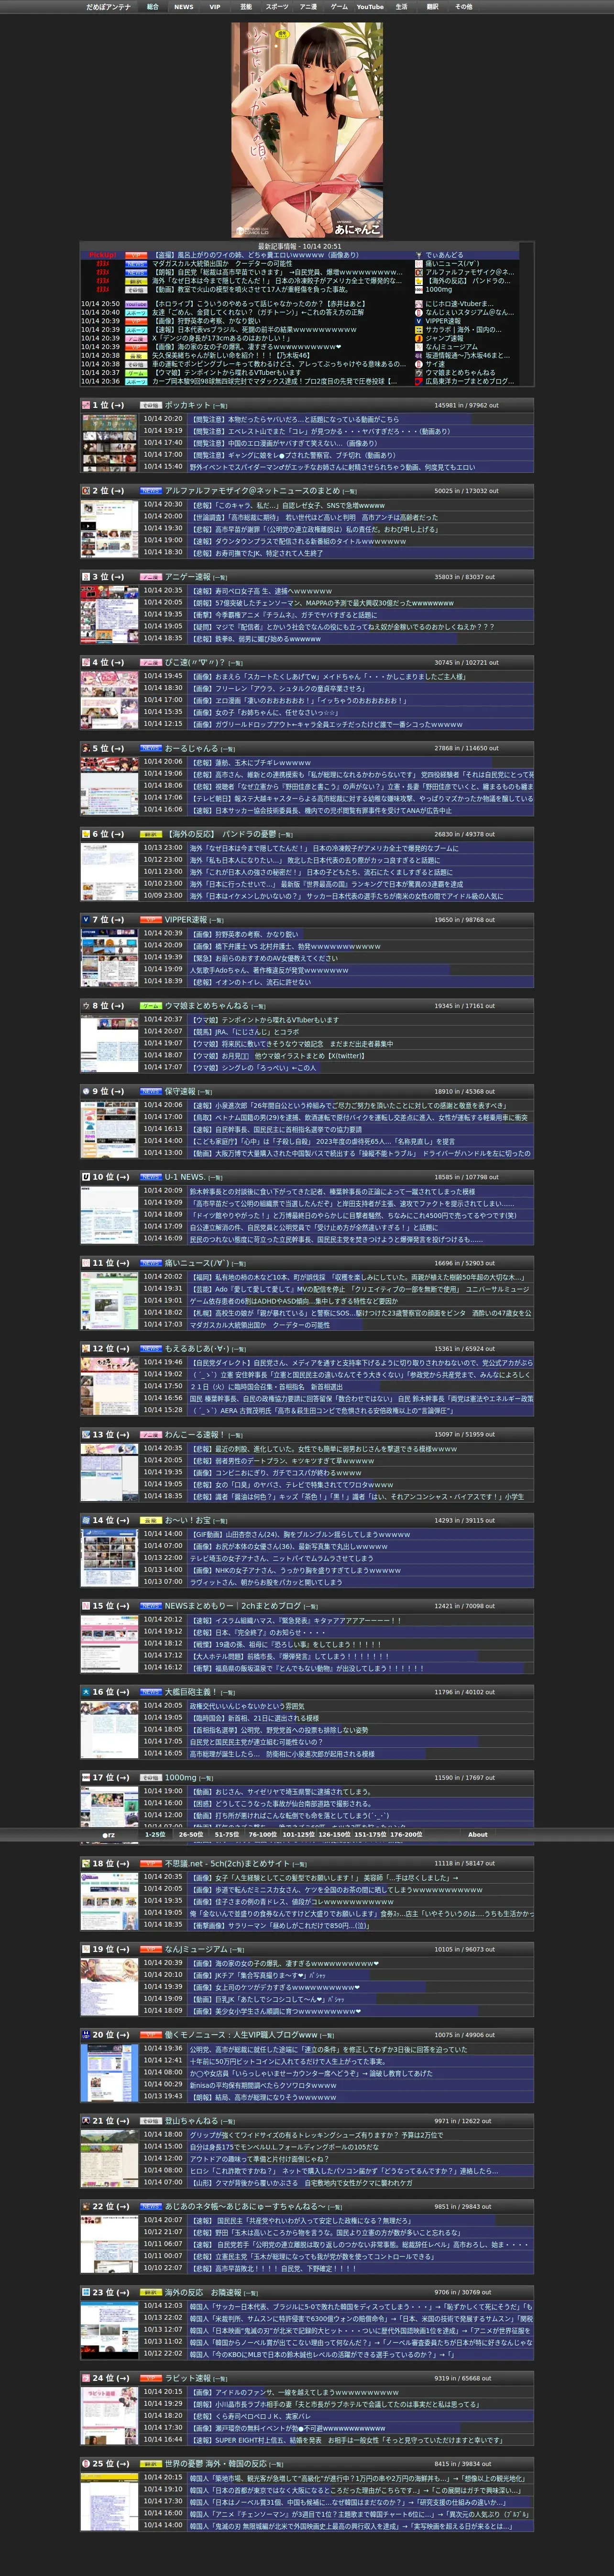Open ranking page 101-125位
Screen dimensions: 614x2576
point(298,1834)
